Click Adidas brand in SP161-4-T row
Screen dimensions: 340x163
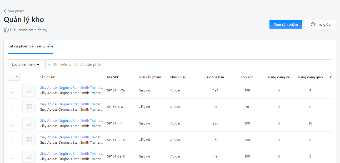click(x=175, y=123)
